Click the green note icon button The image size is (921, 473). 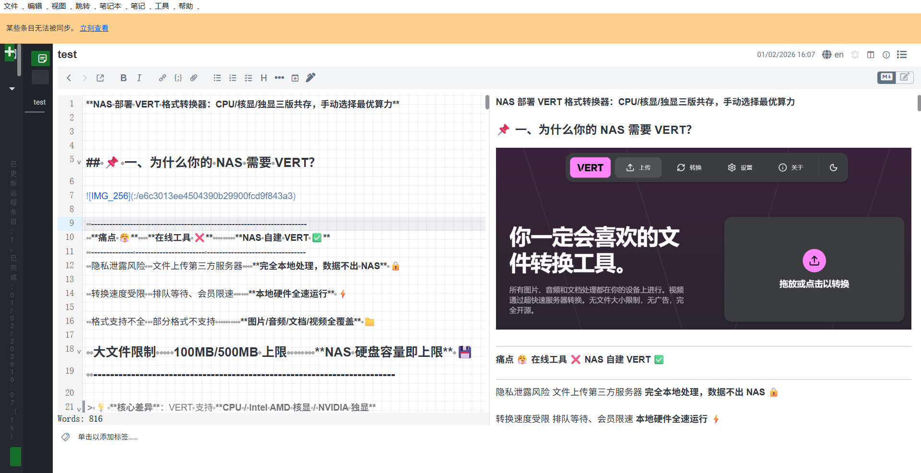(x=41, y=59)
